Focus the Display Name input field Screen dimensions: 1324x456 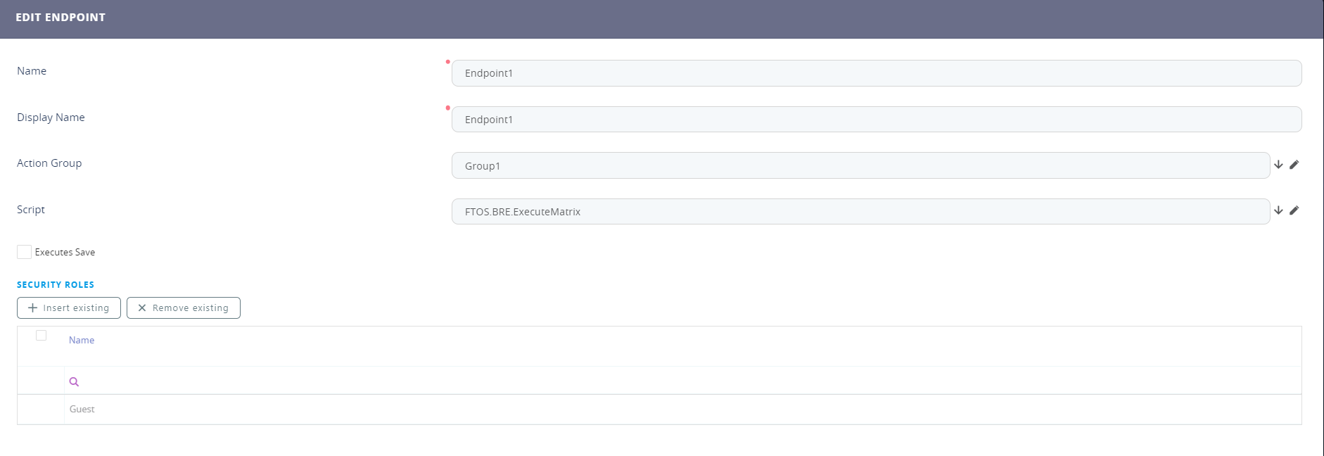[876, 120]
